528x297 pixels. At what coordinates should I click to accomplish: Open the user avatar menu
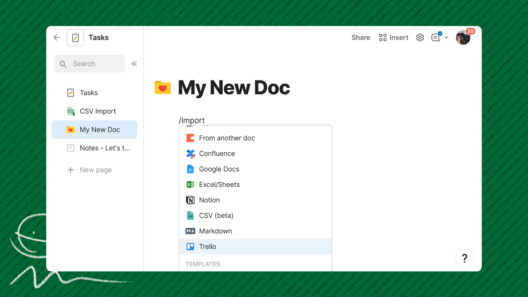(463, 38)
